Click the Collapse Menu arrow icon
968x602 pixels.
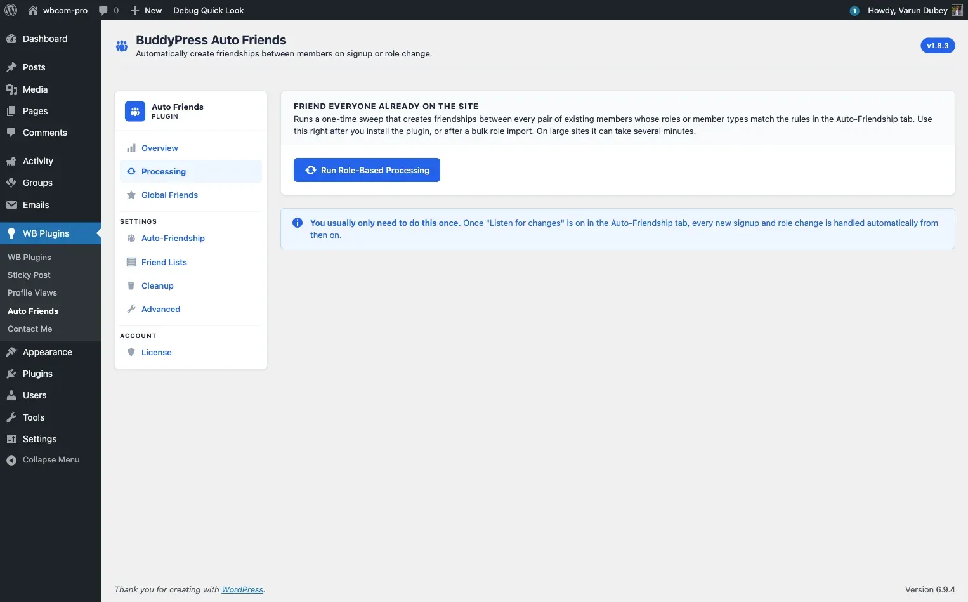point(11,460)
